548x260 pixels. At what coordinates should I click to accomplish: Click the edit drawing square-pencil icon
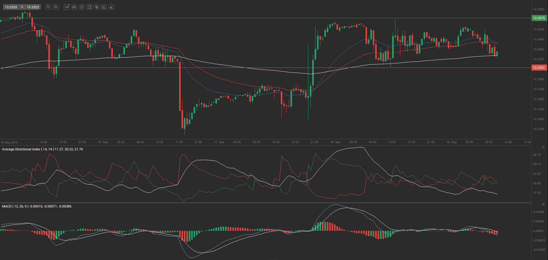tap(104, 7)
